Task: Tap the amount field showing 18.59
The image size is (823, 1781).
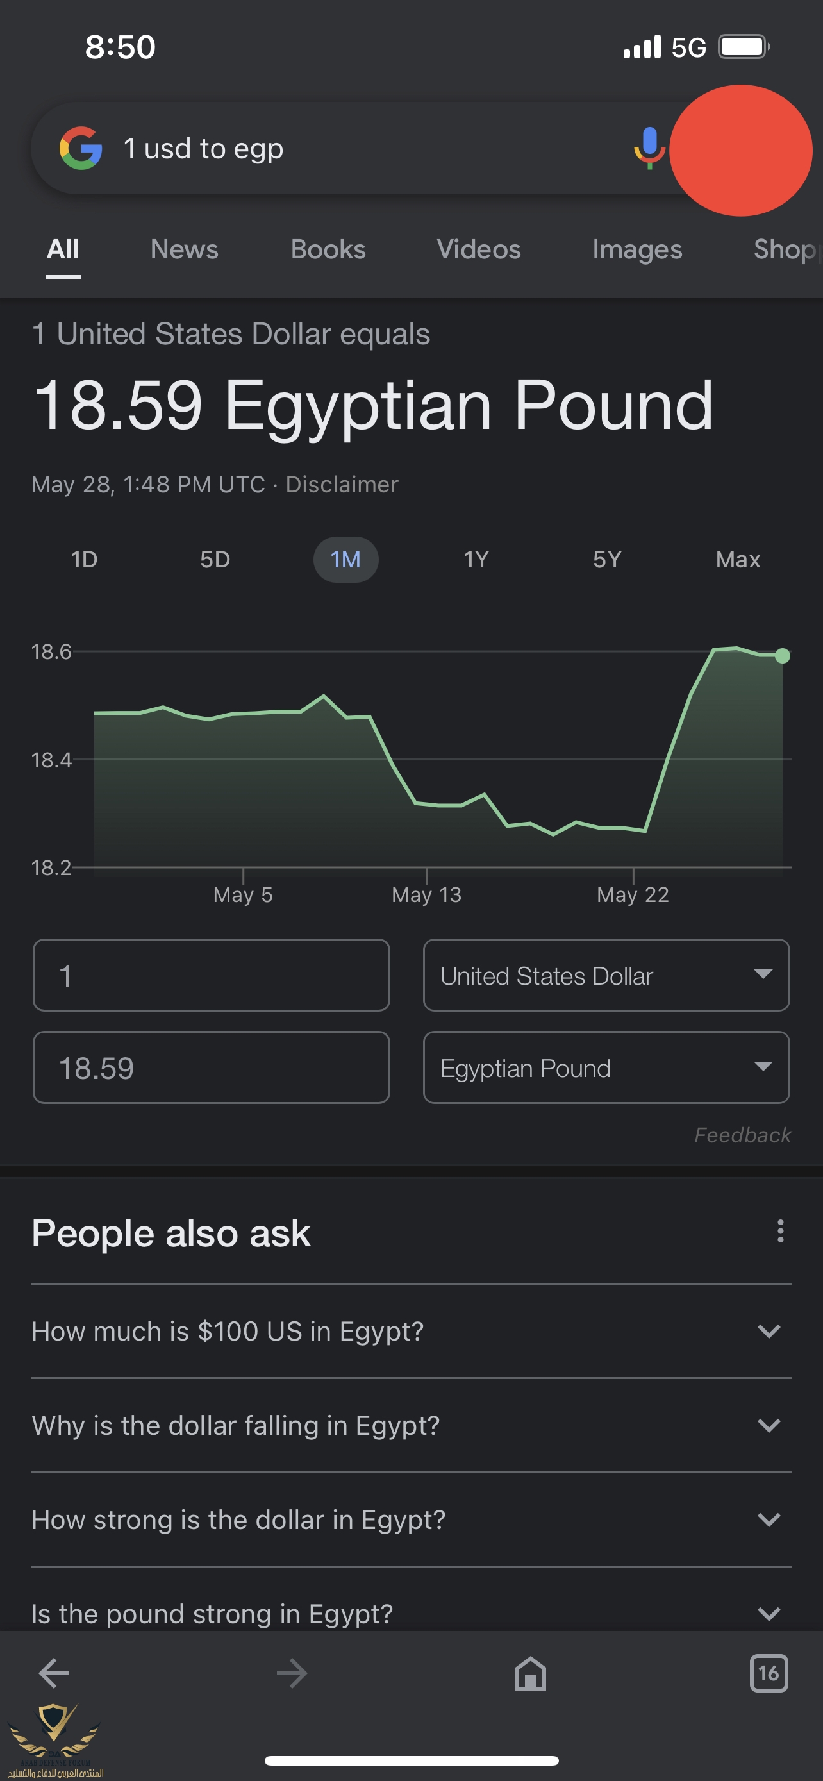Action: [x=211, y=1067]
